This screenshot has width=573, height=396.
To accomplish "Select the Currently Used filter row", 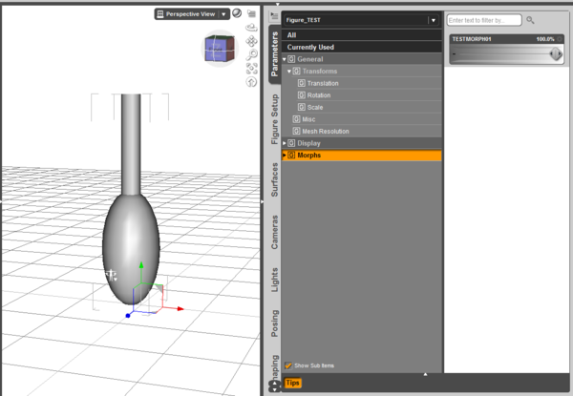I will point(362,47).
